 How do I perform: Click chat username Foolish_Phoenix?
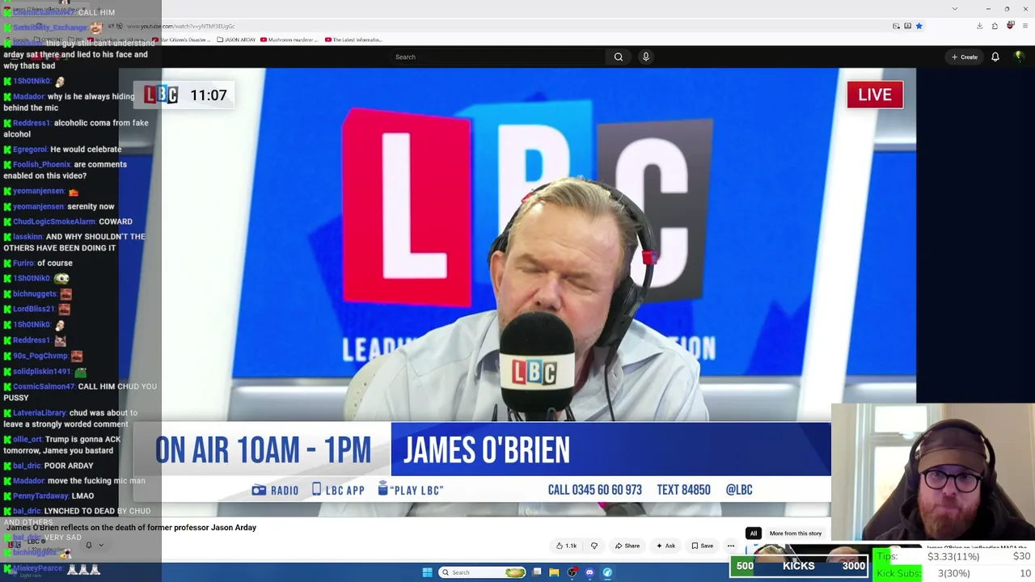[x=41, y=164]
